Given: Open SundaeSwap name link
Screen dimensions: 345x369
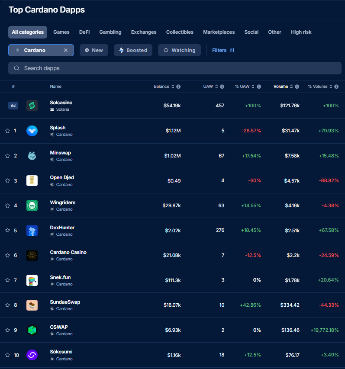Looking at the screenshot, I should click(65, 302).
